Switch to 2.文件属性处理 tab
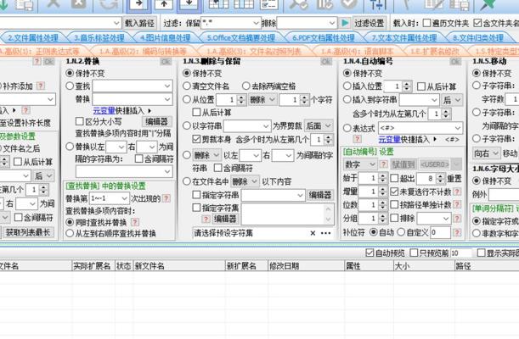Screen dimensions: 519x339 coord(33,37)
